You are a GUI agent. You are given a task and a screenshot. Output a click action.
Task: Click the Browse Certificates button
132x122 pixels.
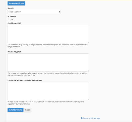tap(16, 3)
